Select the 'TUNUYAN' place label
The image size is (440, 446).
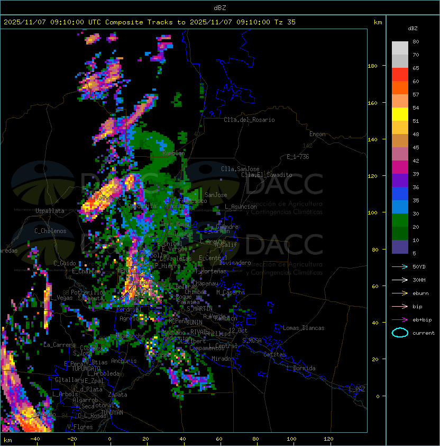112,413
